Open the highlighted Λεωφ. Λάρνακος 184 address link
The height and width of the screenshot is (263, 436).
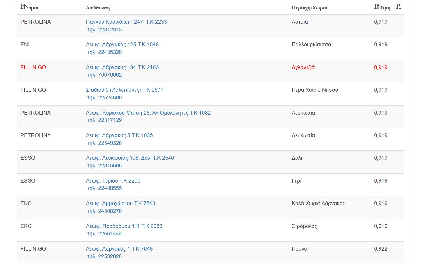click(122, 67)
